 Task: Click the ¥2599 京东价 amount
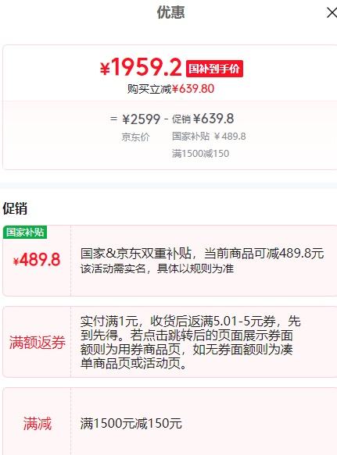[141, 119]
